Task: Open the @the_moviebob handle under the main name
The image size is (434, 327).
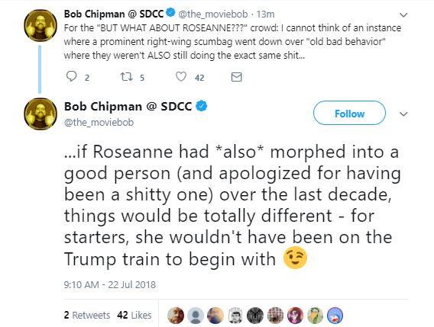Action: 99,123
